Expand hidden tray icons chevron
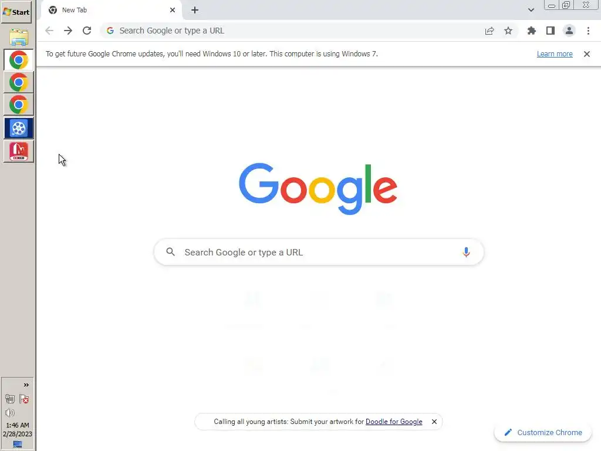601x451 pixels. (26, 385)
